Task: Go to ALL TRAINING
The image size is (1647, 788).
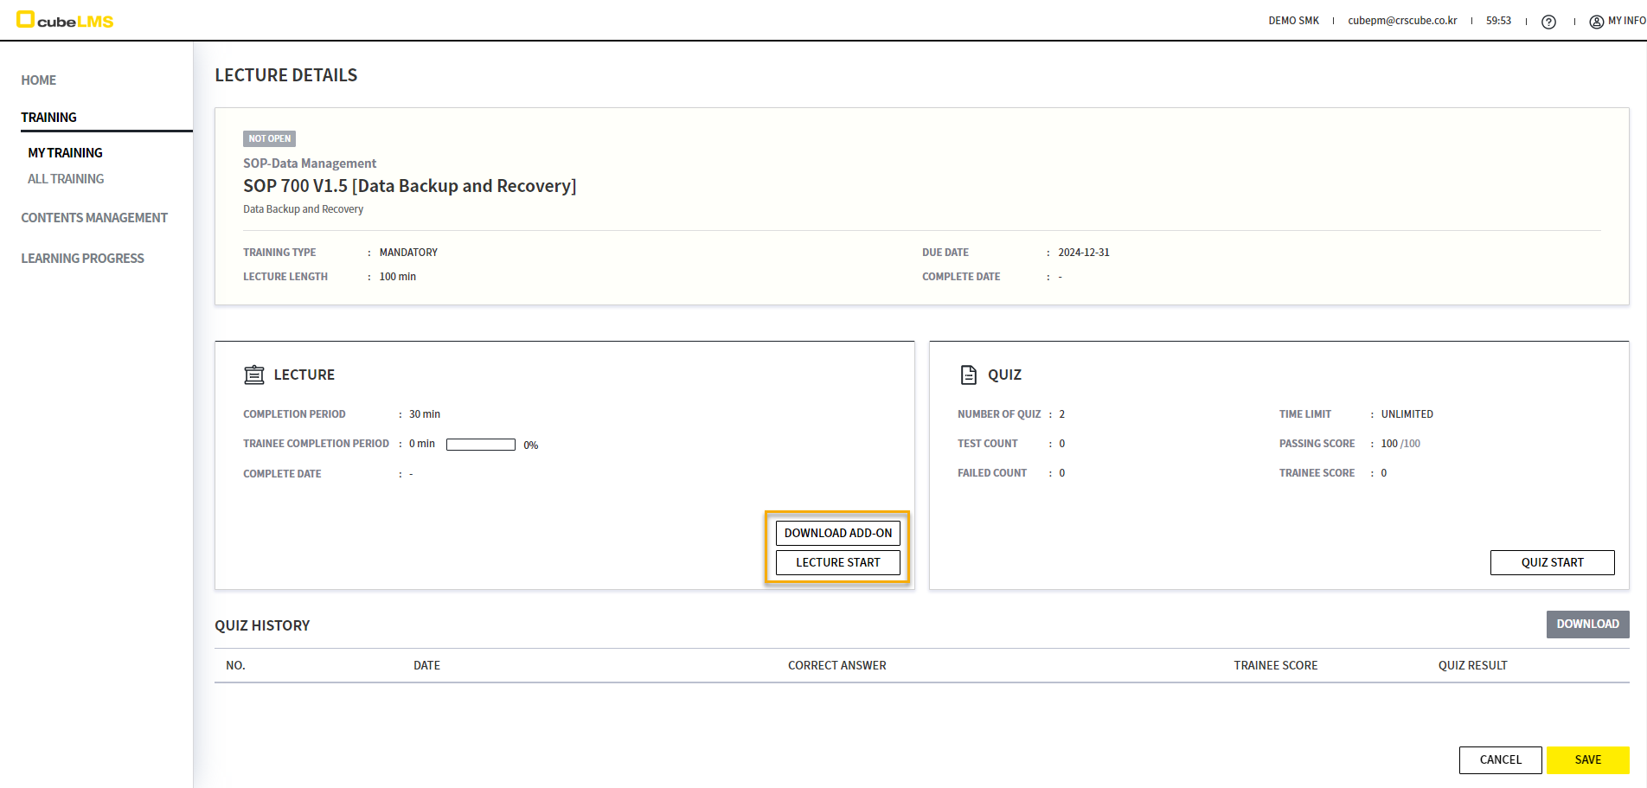Action: tap(66, 179)
